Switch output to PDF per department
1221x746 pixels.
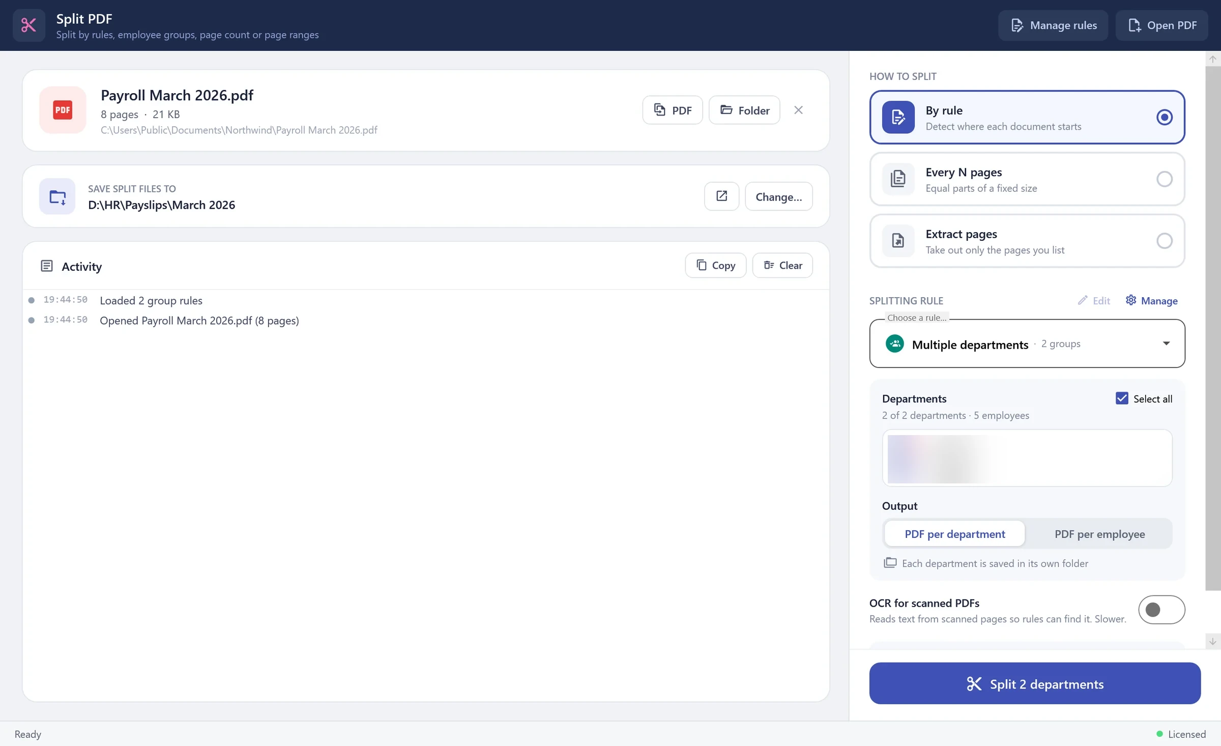tap(954, 534)
